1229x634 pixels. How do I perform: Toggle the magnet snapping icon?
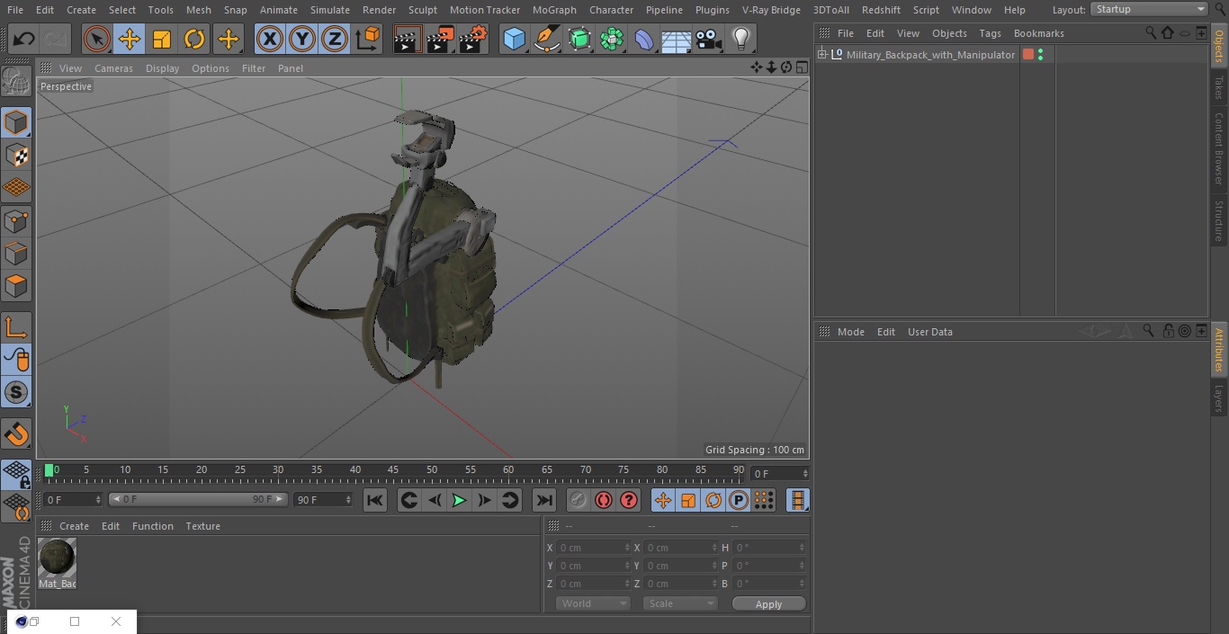pos(16,434)
